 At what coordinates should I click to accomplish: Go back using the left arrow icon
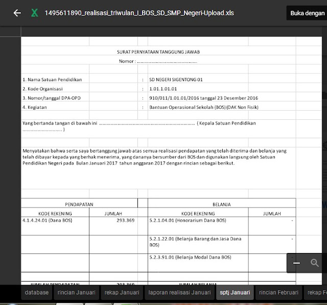tap(17, 13)
